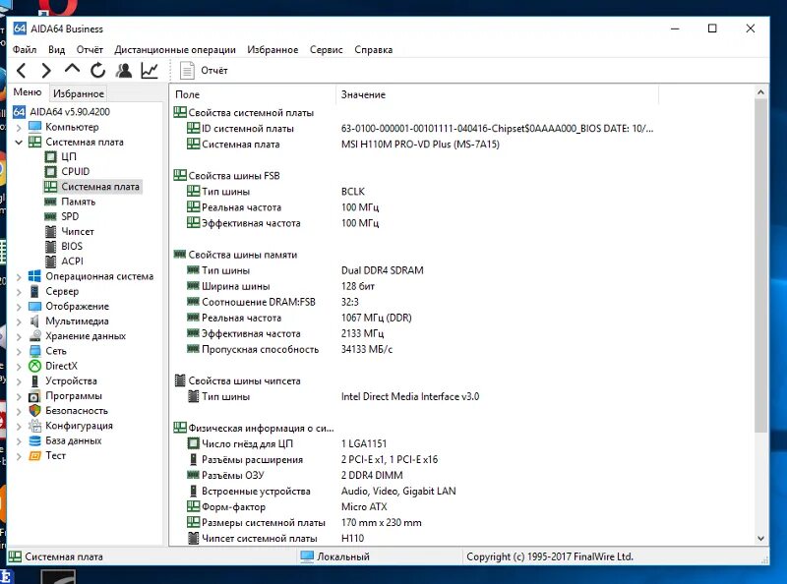The image size is (787, 584).
Task: Click the Конфигурация gear icon
Action: 34,426
